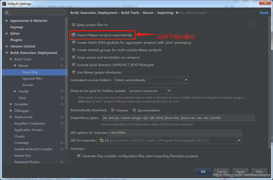Uncheck Import Maven projects automatically
The height and width of the screenshot is (180, 273).
tap(74, 35)
